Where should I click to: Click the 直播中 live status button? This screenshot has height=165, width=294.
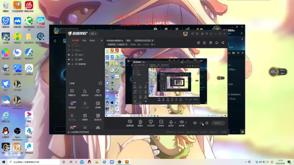(218, 123)
